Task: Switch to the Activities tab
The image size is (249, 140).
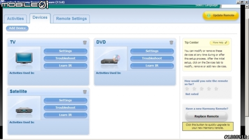Action: click(16, 19)
